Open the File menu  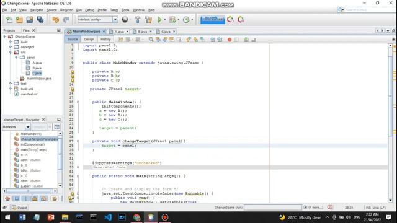click(x=4, y=10)
